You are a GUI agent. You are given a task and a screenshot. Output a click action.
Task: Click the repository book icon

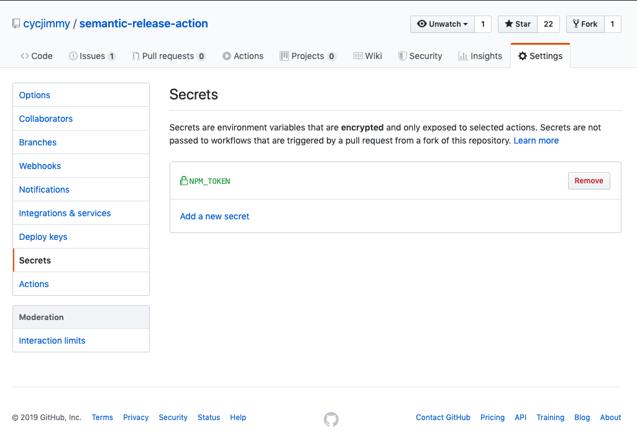[x=16, y=24]
